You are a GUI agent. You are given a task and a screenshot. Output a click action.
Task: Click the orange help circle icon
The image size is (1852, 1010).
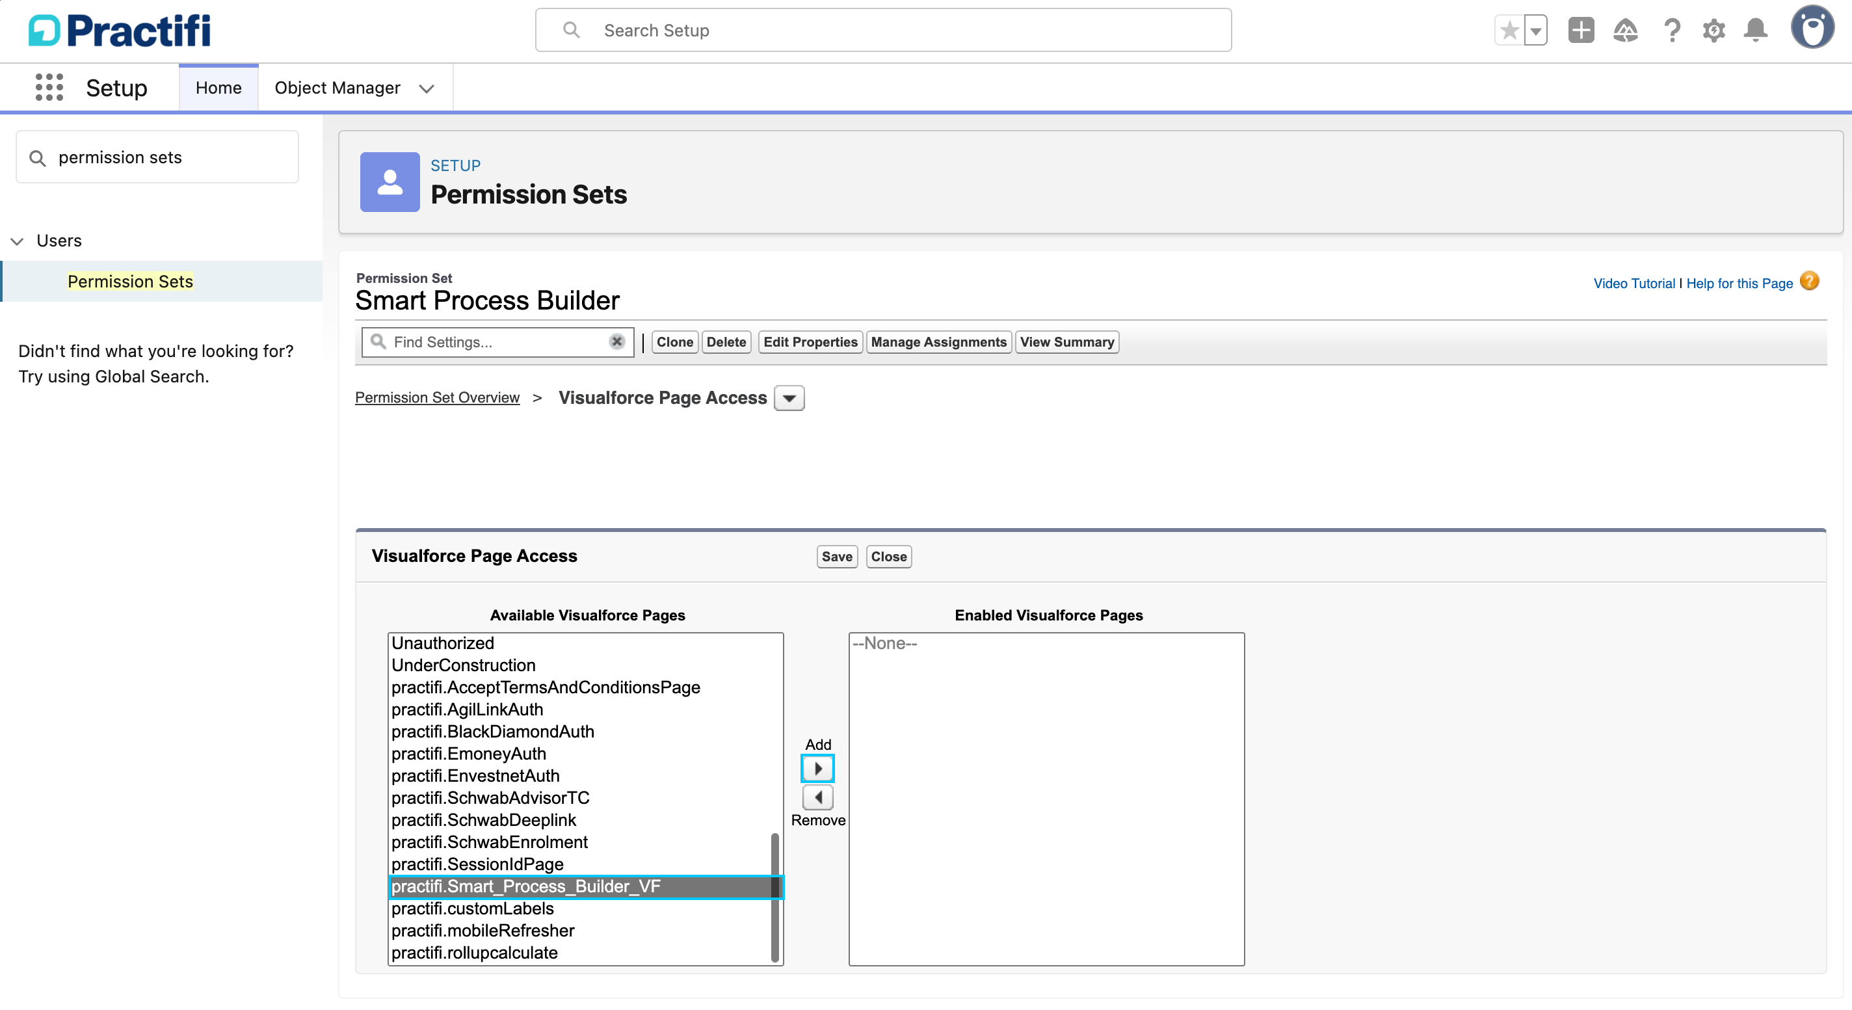click(x=1810, y=281)
